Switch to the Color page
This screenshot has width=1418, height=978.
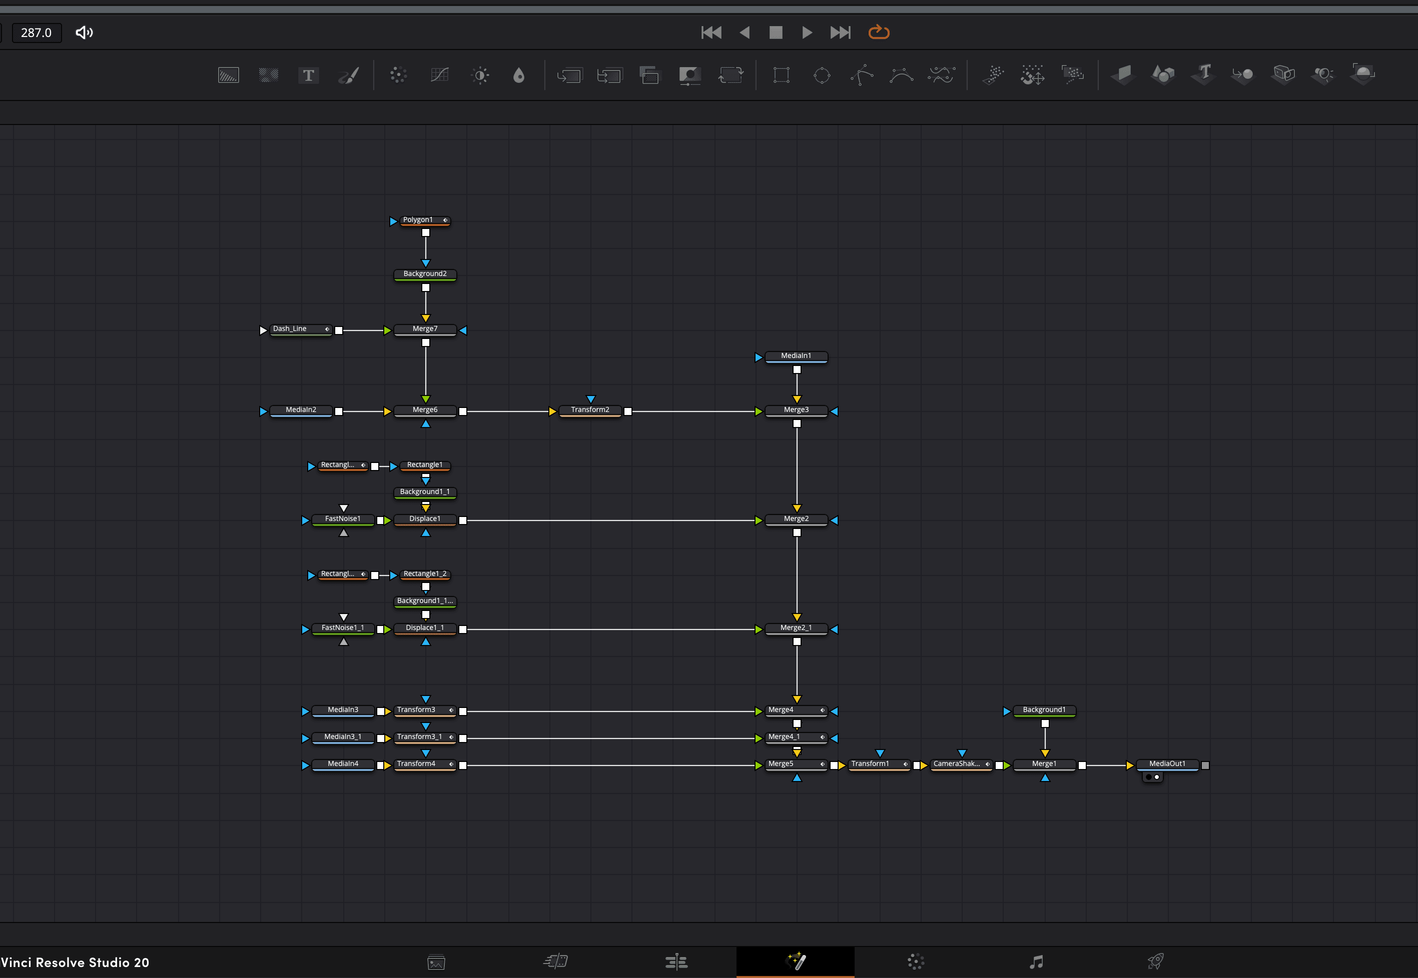(915, 961)
